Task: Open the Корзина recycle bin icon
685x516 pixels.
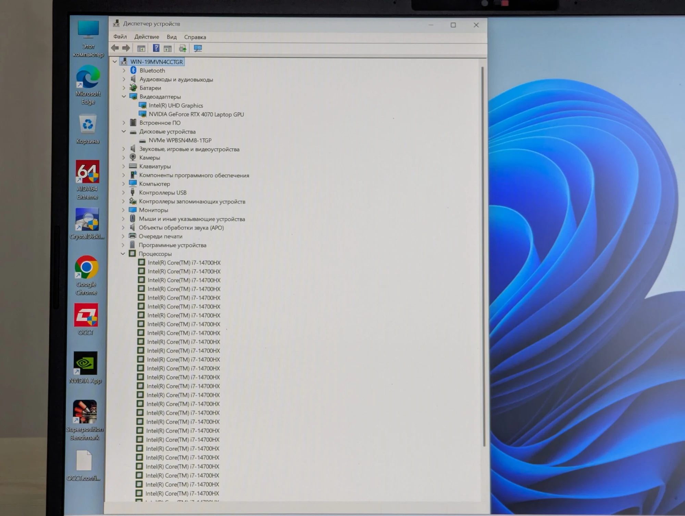Action: 88,130
